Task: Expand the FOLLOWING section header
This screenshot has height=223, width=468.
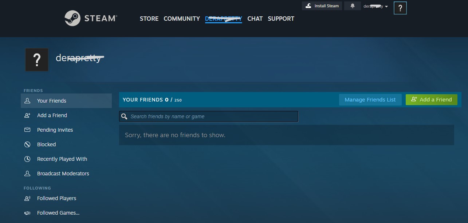Action: point(37,188)
